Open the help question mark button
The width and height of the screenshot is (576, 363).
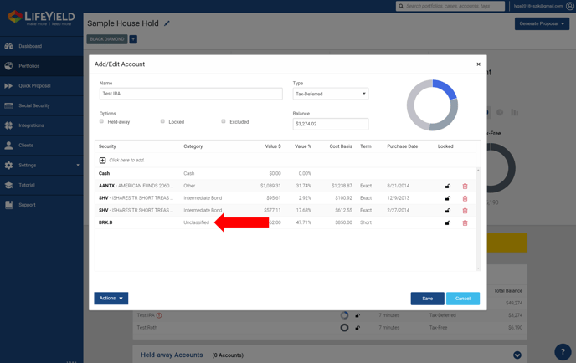pos(563,352)
